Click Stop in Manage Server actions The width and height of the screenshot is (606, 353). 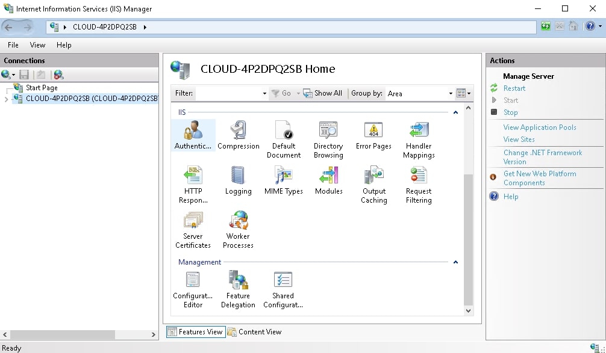[510, 112]
